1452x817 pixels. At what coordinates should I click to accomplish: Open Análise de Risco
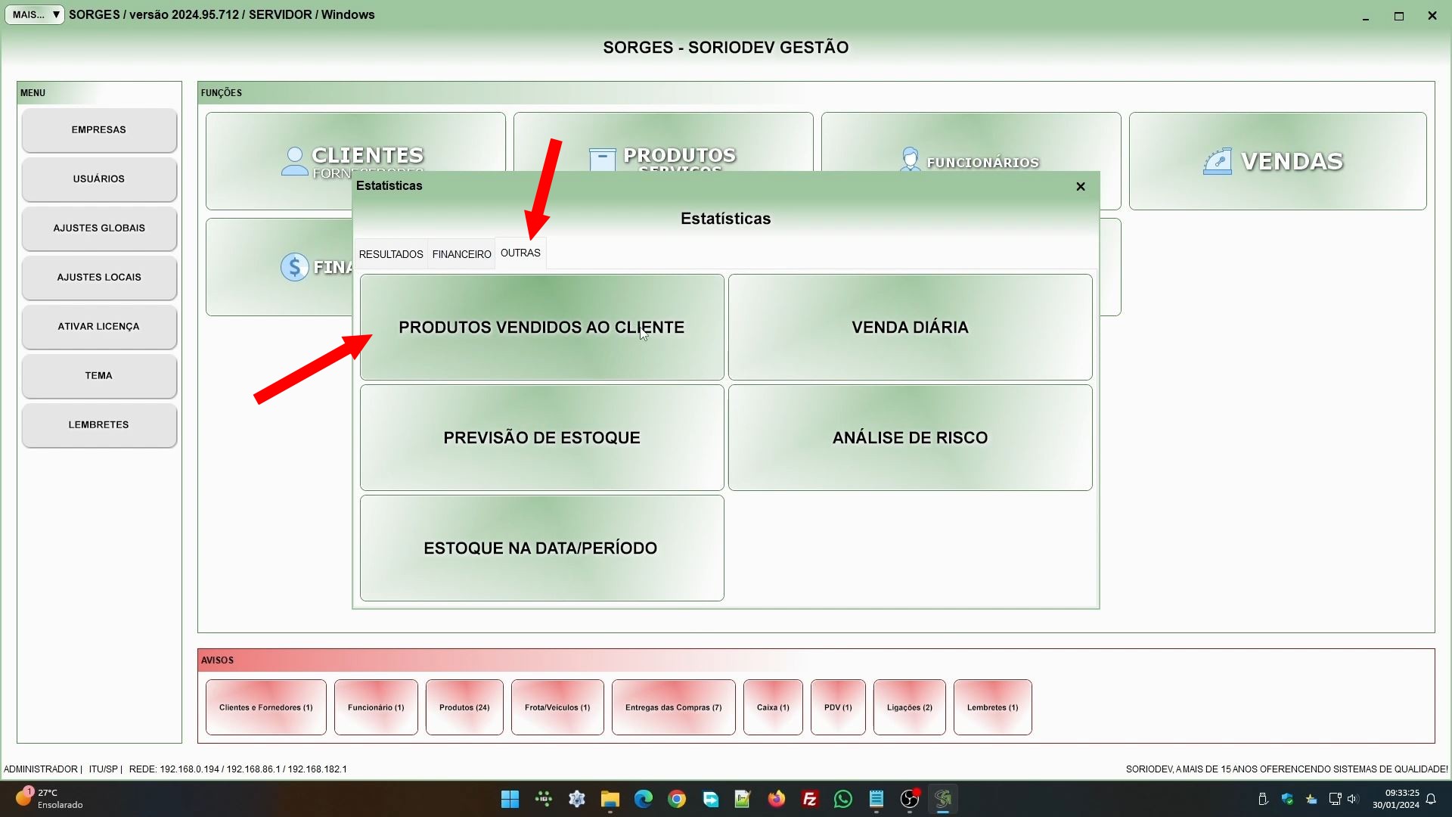910,437
